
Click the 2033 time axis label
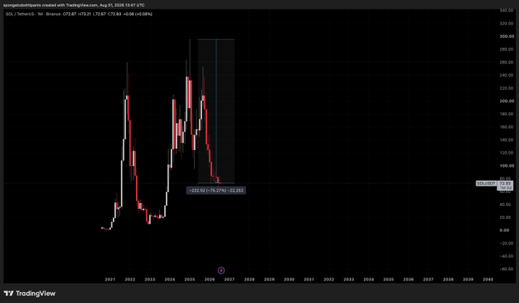(349, 279)
